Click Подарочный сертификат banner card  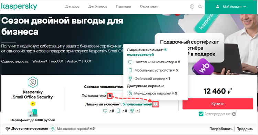[190, 48]
